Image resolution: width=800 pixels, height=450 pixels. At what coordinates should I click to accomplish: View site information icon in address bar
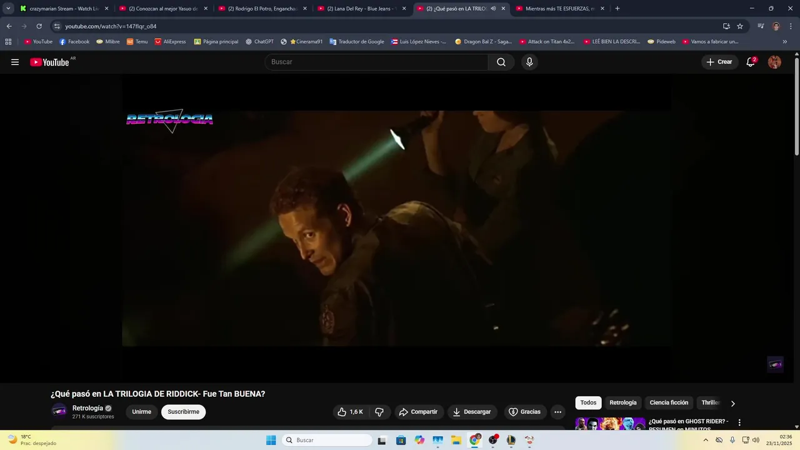57,26
